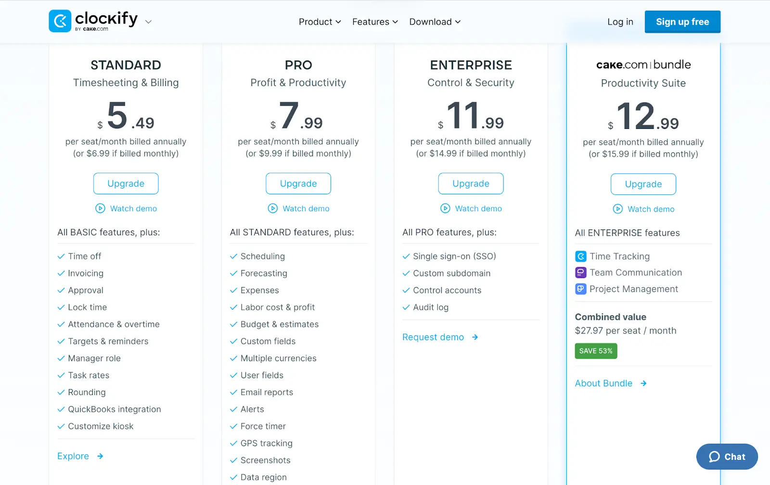Viewport: 770px width, 485px height.
Task: Click the Clockify logo icon
Action: 60,21
